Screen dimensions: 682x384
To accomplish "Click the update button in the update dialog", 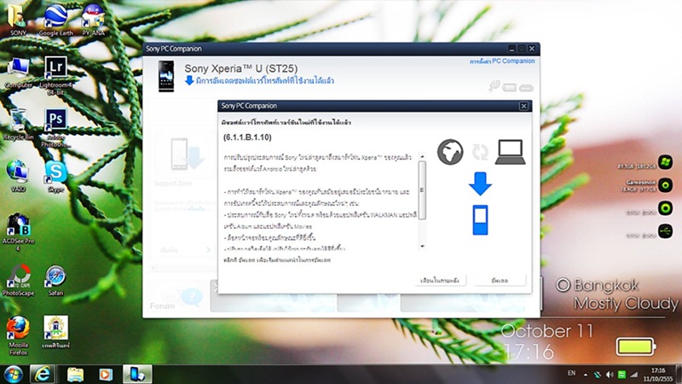I will [x=500, y=280].
